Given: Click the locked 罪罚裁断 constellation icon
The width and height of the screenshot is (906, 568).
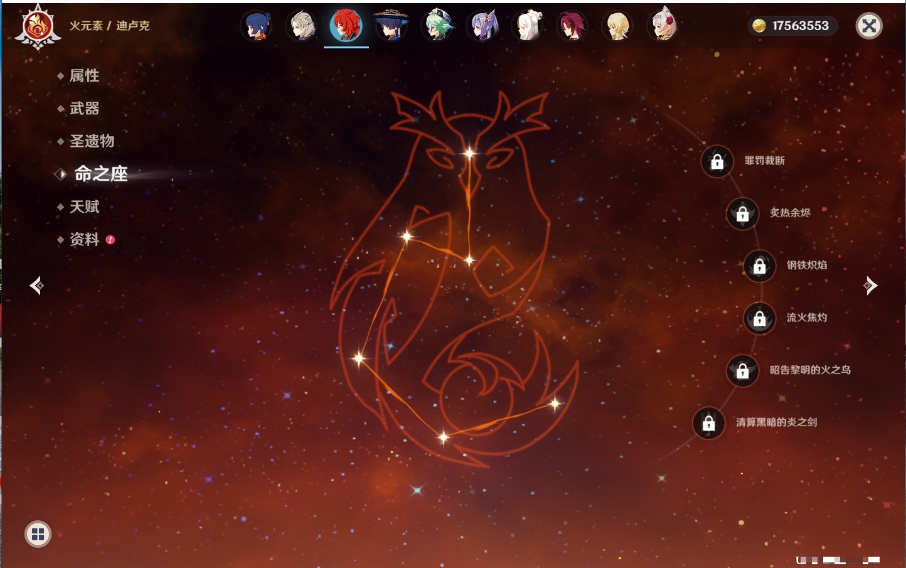Looking at the screenshot, I should (717, 162).
